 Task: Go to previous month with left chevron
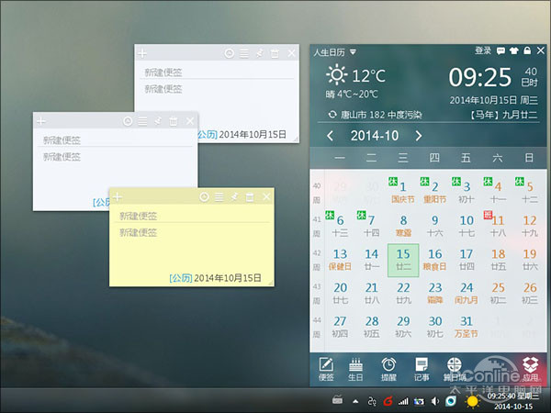point(330,136)
